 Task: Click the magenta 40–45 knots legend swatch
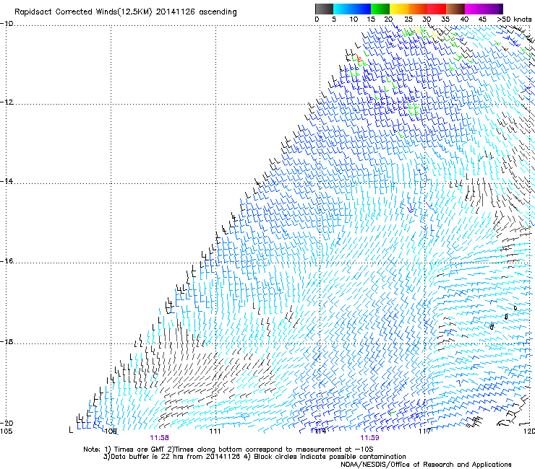pyautogui.click(x=474, y=9)
